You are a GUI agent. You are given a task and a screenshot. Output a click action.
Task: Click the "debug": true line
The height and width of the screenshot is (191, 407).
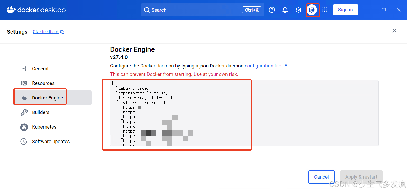pyautogui.click(x=132, y=88)
